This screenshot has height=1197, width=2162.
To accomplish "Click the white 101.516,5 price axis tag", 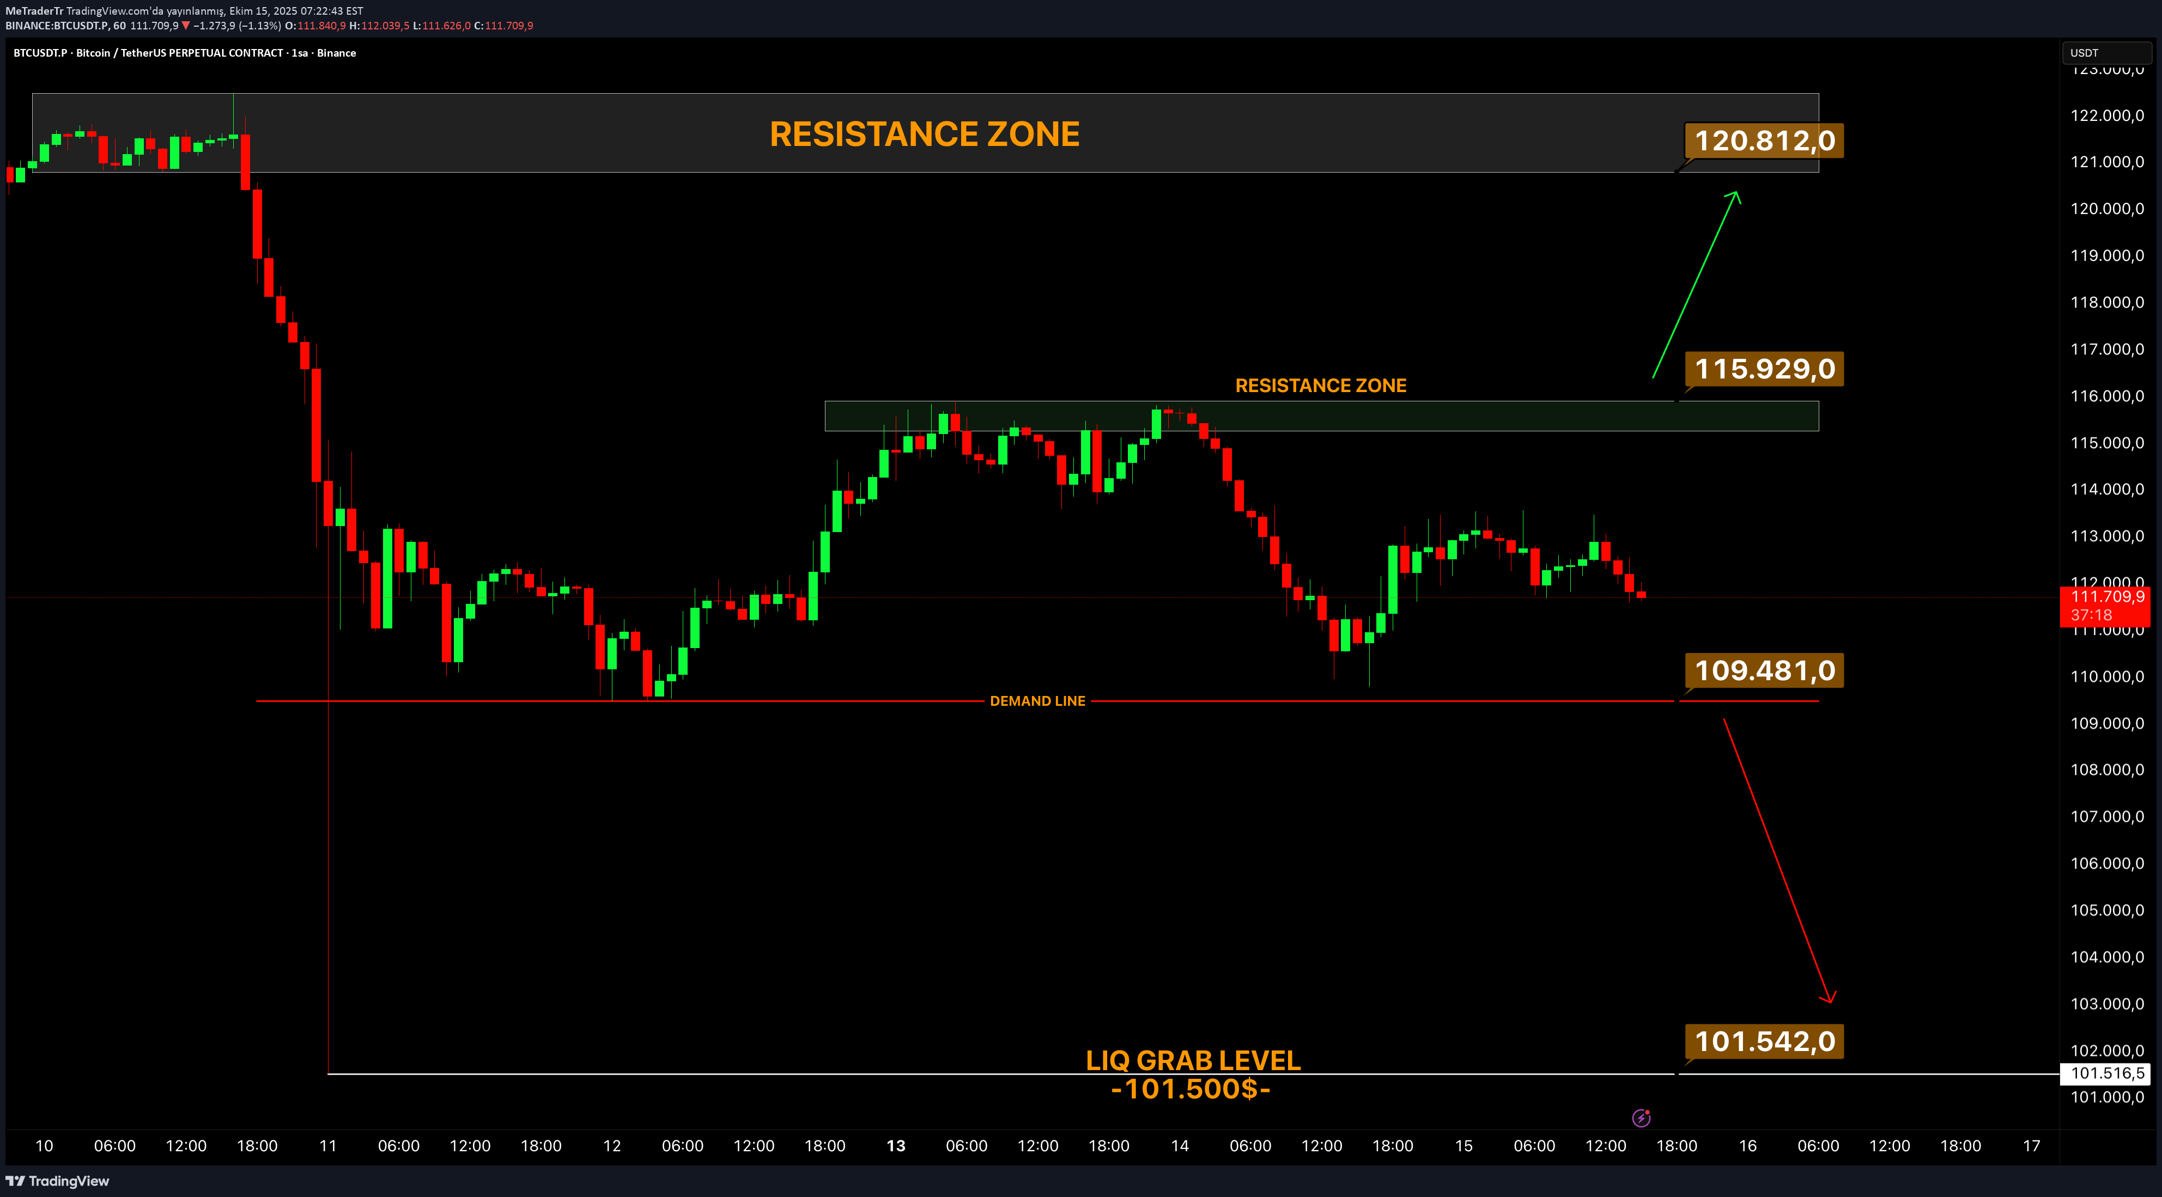I will point(2105,1074).
